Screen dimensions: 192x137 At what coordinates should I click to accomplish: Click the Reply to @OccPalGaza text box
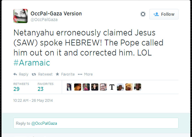(x=96, y=123)
